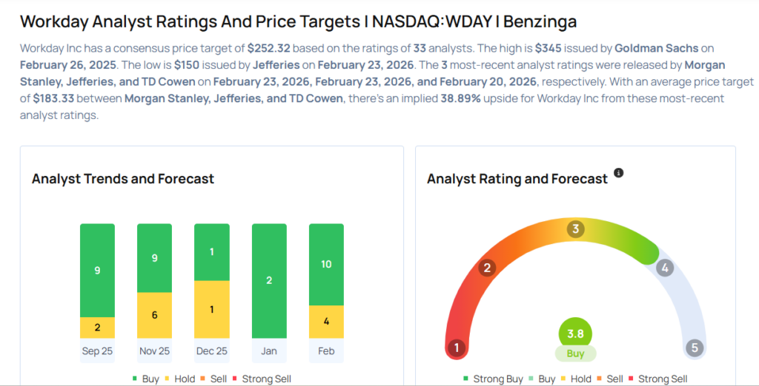Click the Buy badge below the 3.8 score

click(x=575, y=353)
